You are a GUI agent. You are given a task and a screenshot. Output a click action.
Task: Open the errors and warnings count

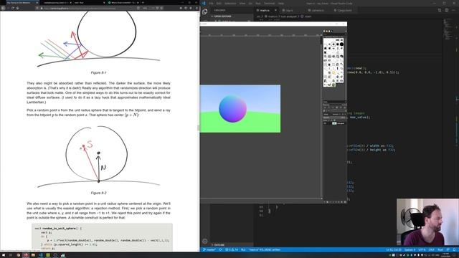(x=232, y=250)
